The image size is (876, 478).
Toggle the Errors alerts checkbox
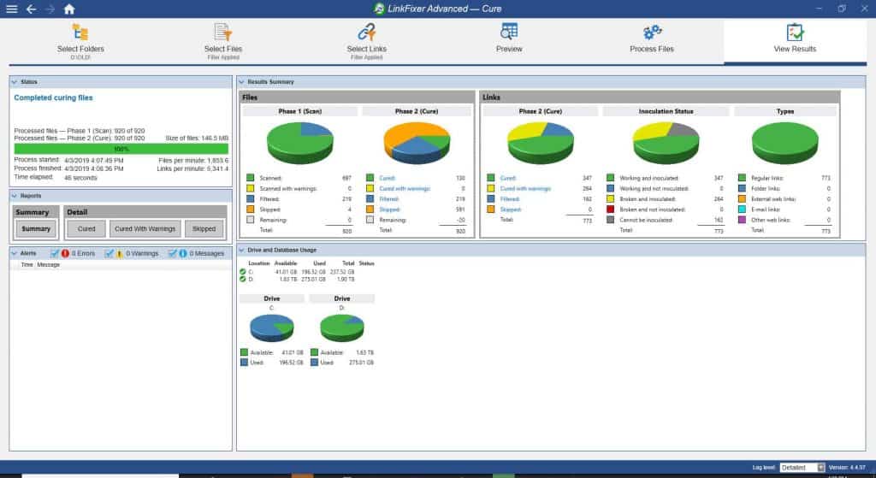tap(54, 253)
